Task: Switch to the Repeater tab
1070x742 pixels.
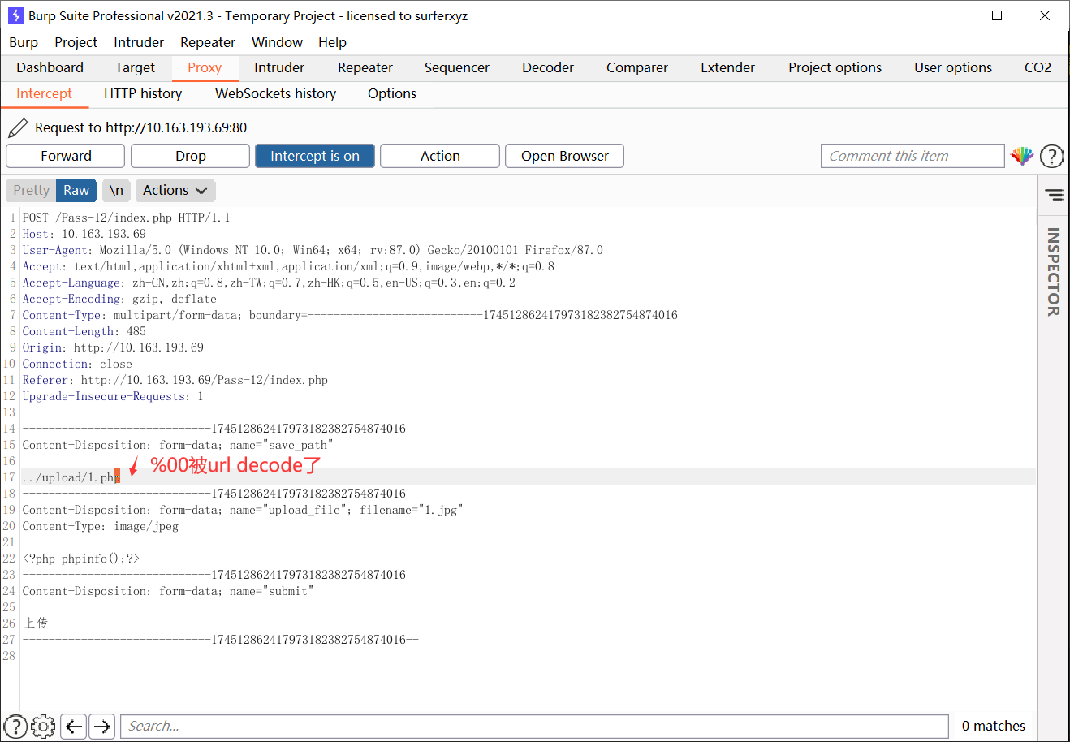Action: click(365, 67)
